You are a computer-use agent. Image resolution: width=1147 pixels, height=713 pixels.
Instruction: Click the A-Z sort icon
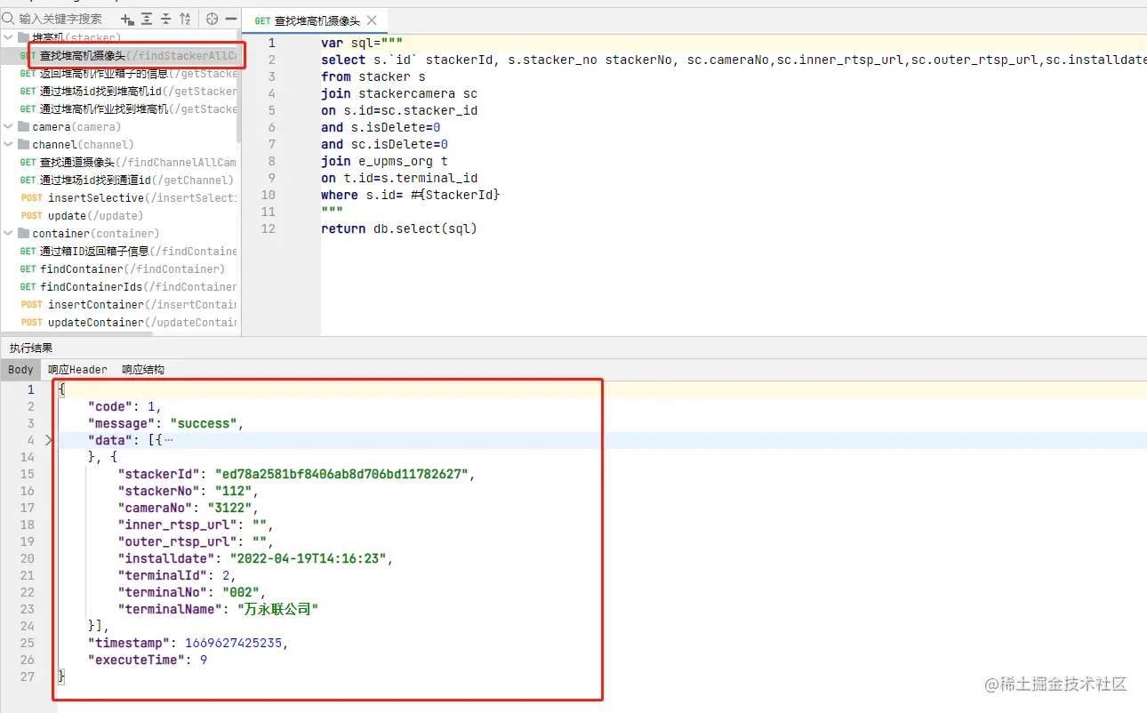(185, 19)
